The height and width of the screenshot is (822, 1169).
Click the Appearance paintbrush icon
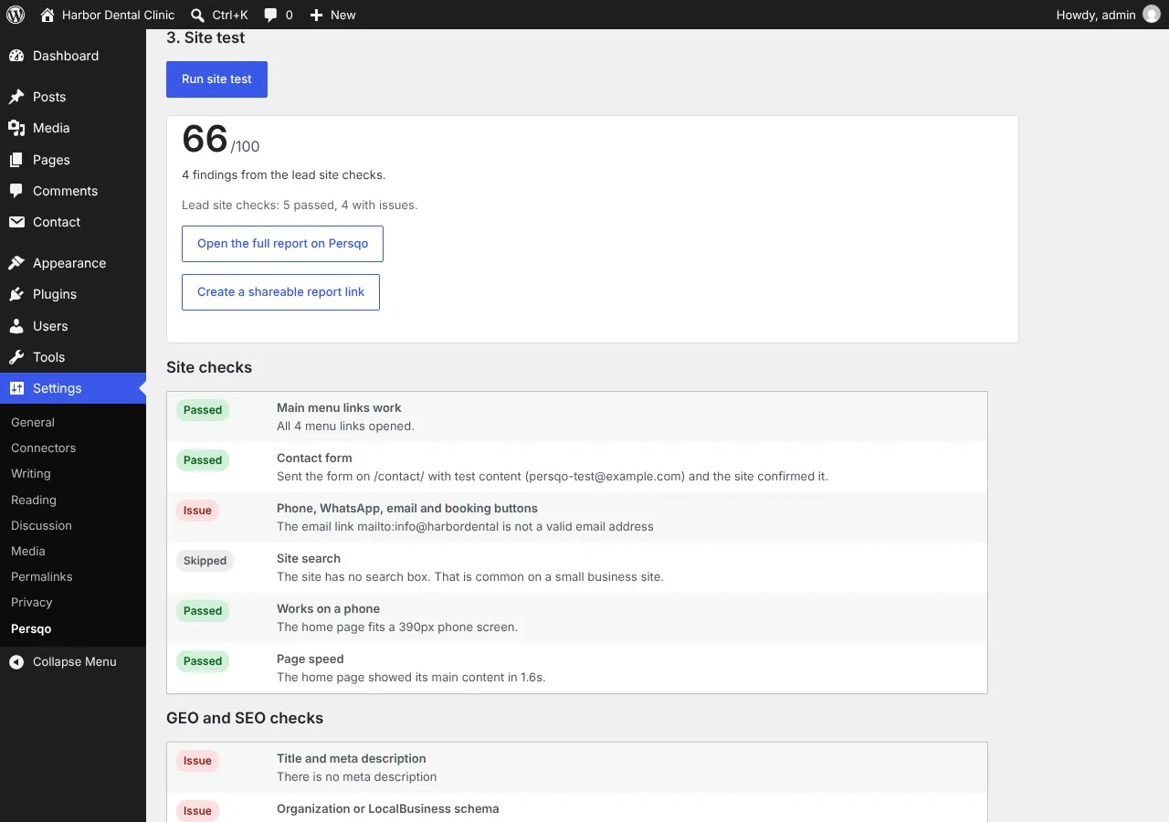click(x=16, y=263)
